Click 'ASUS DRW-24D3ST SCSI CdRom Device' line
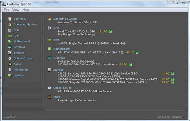The image size is (190, 121). tap(85, 91)
